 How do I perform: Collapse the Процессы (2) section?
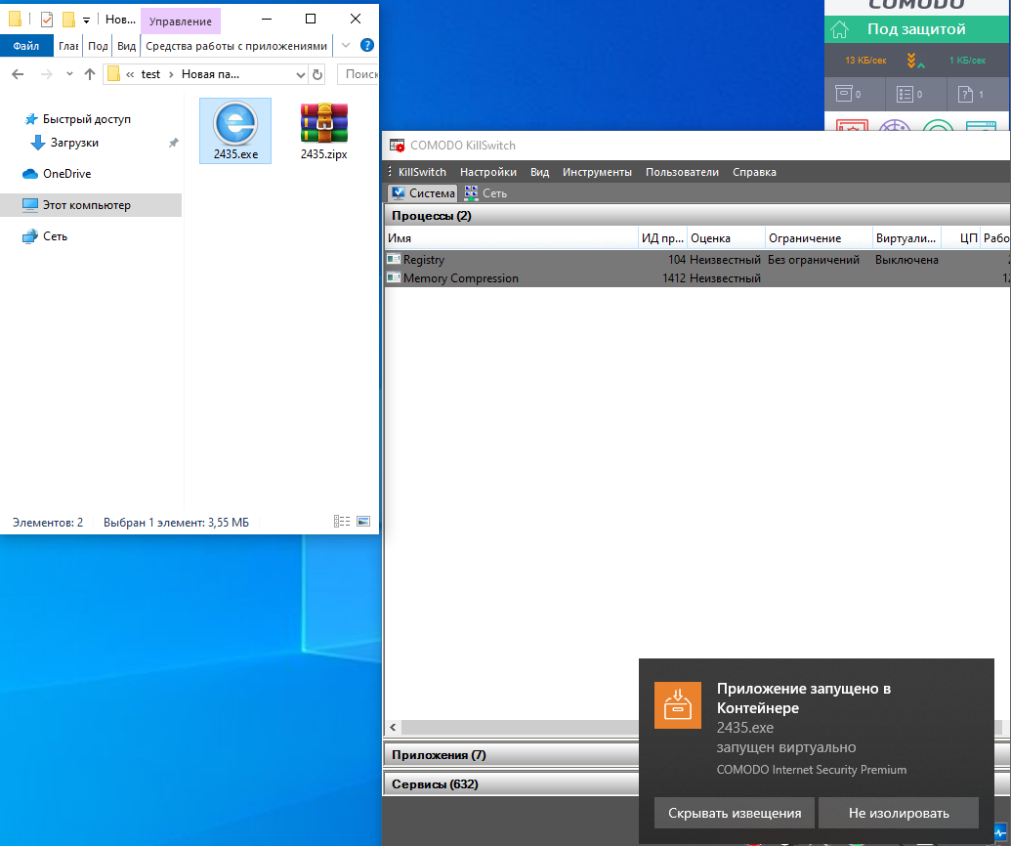pyautogui.click(x=697, y=215)
